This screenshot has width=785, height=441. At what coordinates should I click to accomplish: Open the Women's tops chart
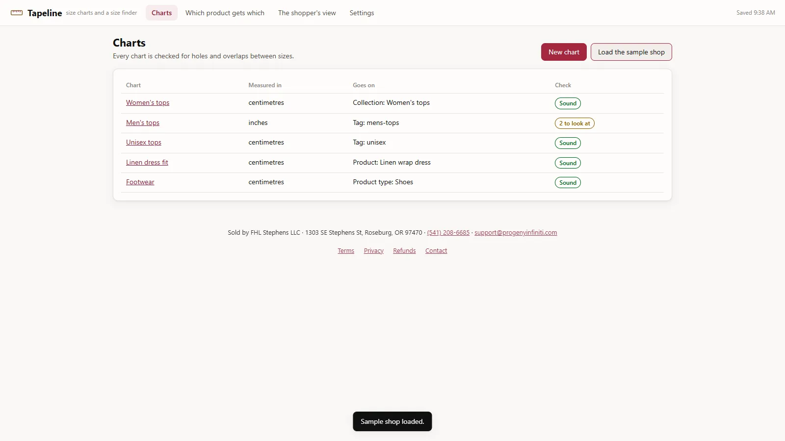click(148, 102)
